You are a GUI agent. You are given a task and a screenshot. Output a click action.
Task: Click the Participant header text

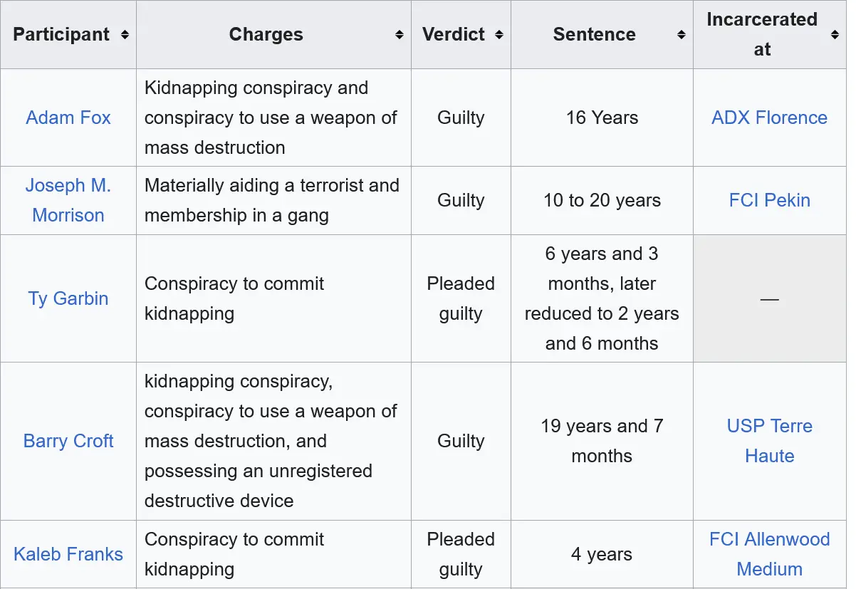[61, 35]
